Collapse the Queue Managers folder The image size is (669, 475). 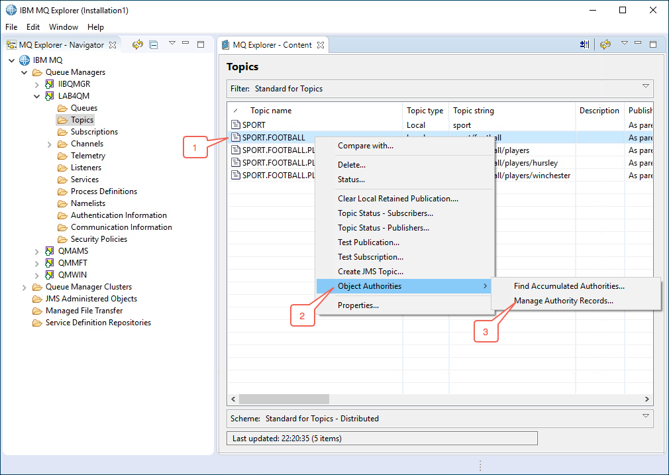[25, 72]
